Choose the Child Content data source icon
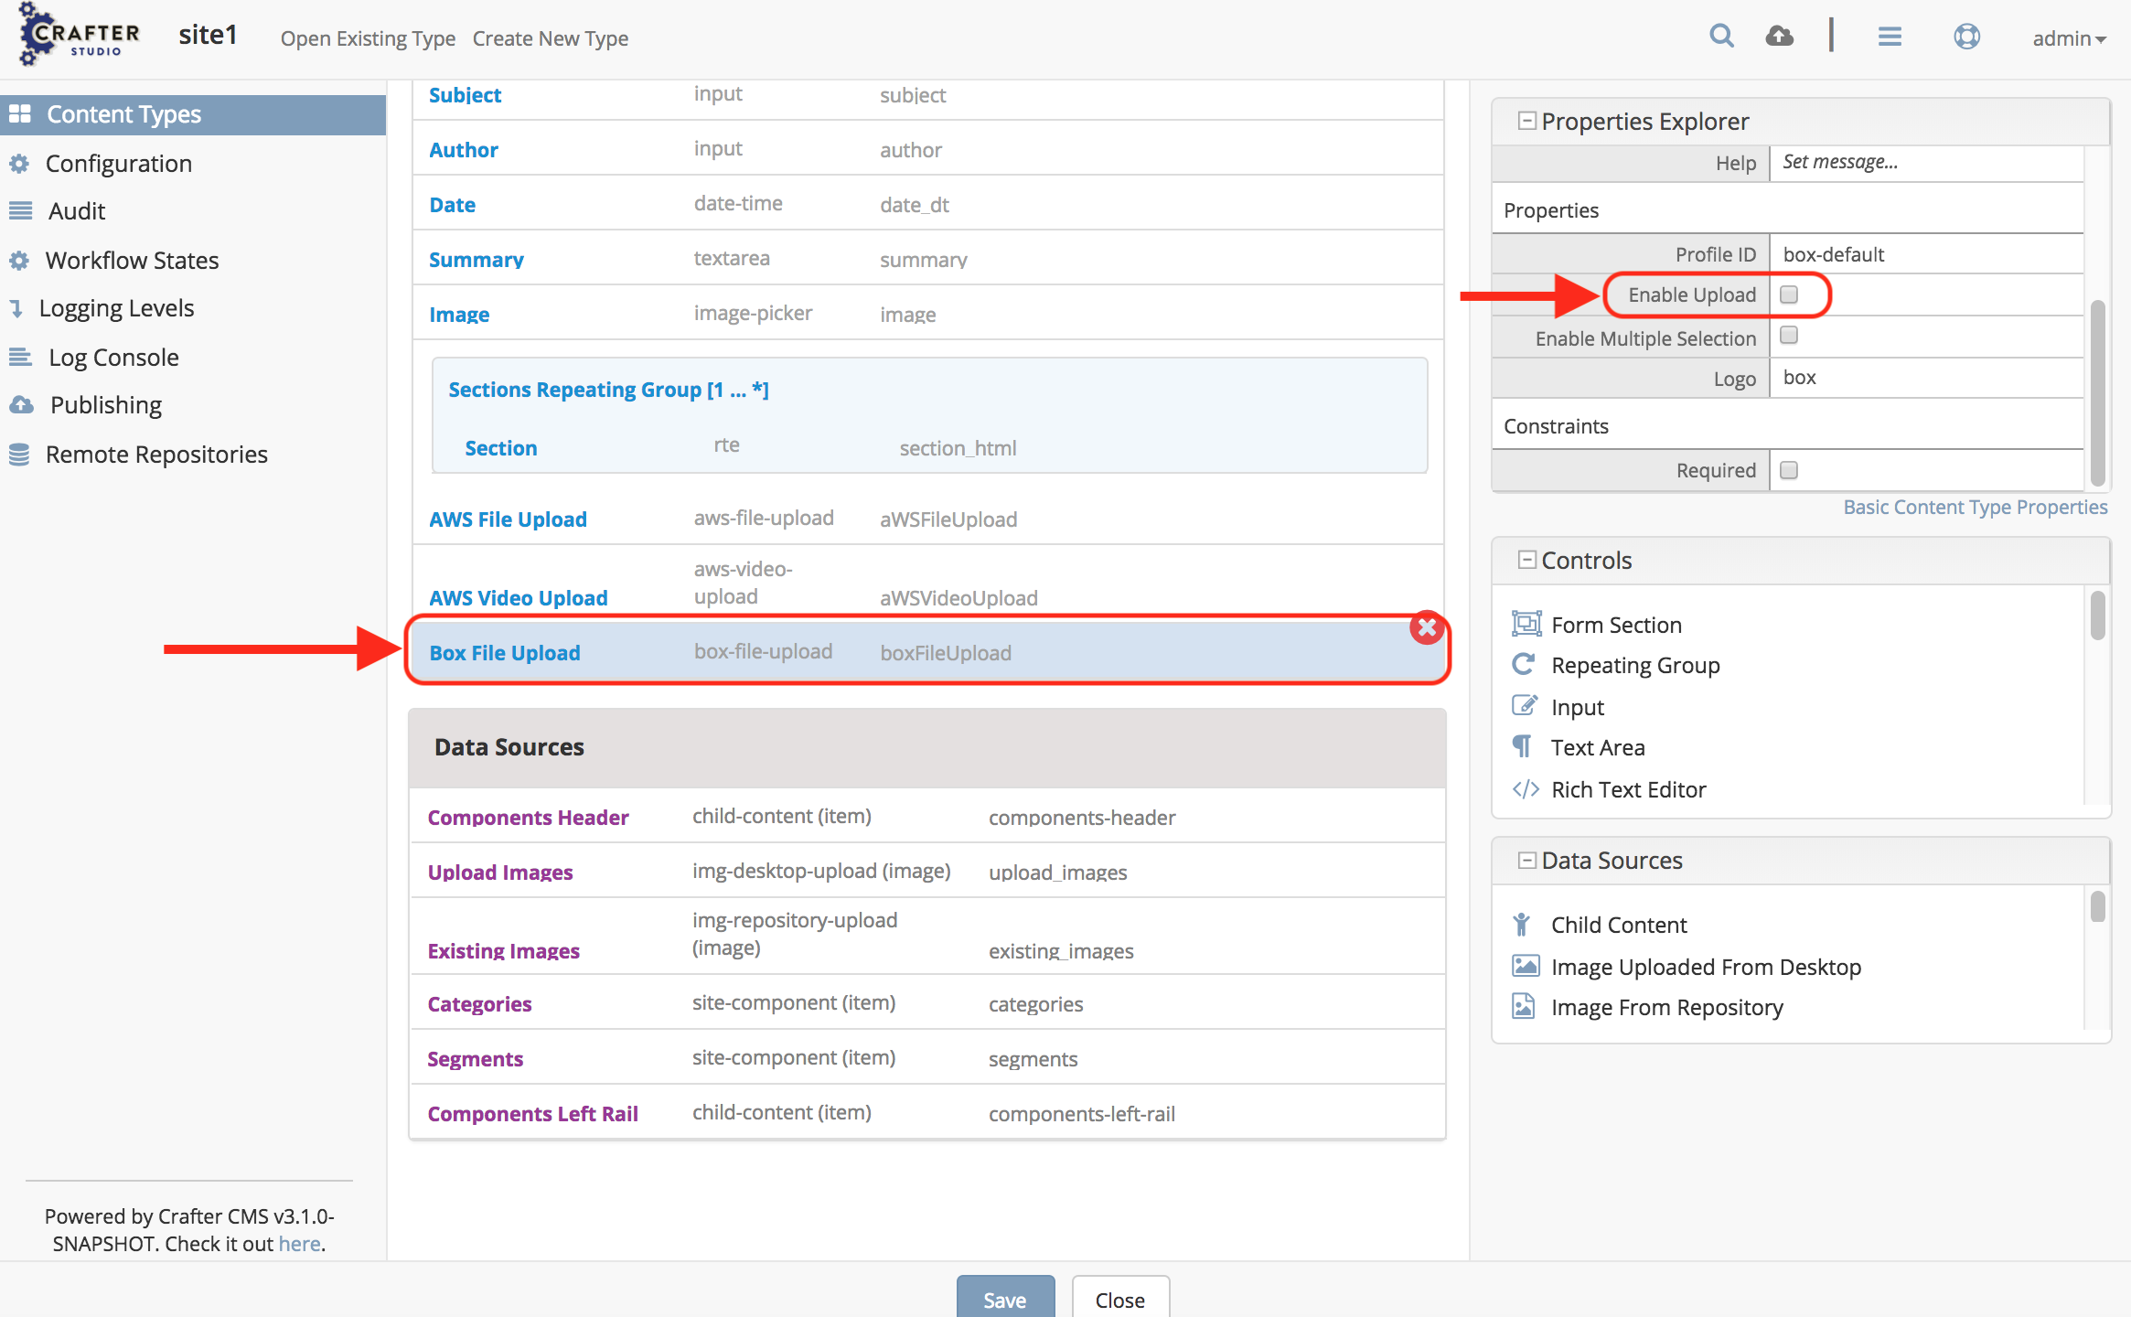Image resolution: width=2131 pixels, height=1317 pixels. click(x=1523, y=924)
